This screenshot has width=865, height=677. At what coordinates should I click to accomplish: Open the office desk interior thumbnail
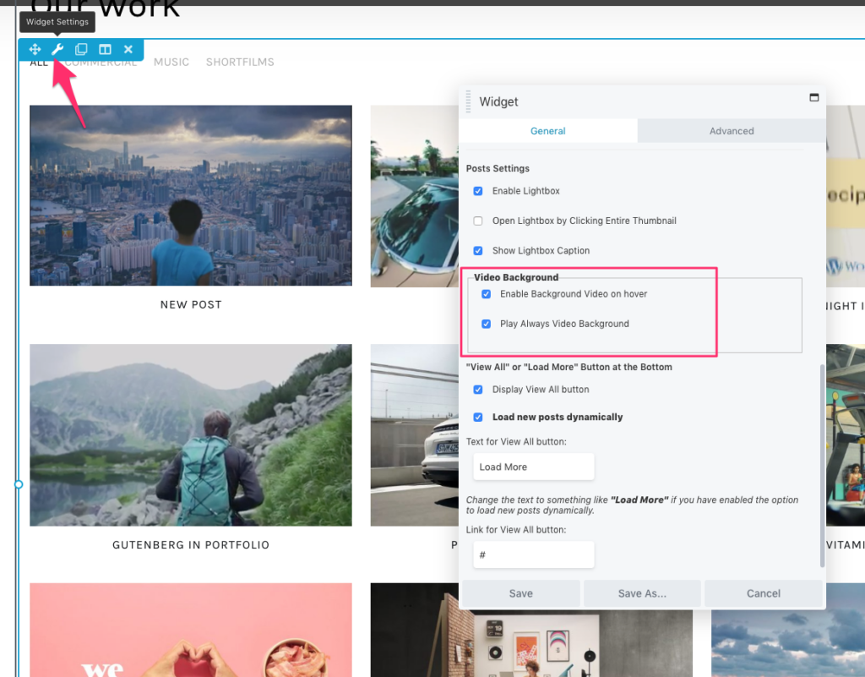click(531, 643)
